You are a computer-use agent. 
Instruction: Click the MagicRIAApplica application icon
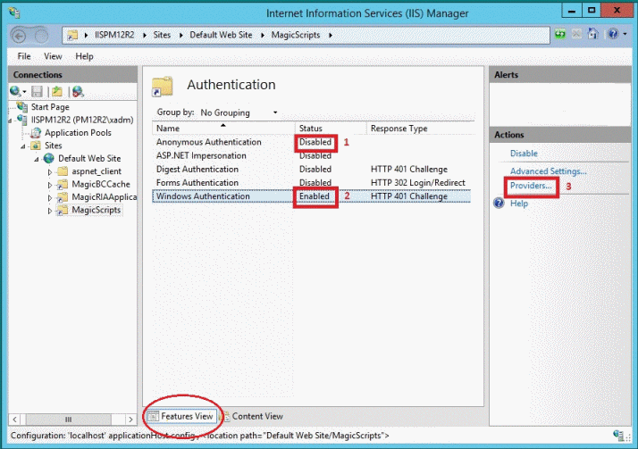point(63,197)
